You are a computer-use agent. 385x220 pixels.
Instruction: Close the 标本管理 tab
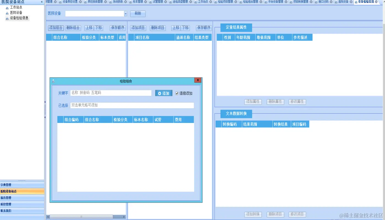click(x=146, y=2)
